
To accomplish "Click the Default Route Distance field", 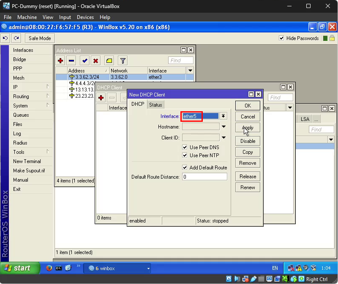I will pos(204,177).
